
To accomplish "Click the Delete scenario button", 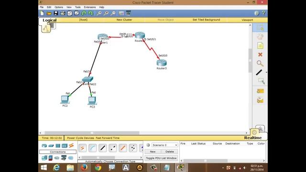I will [170, 151].
